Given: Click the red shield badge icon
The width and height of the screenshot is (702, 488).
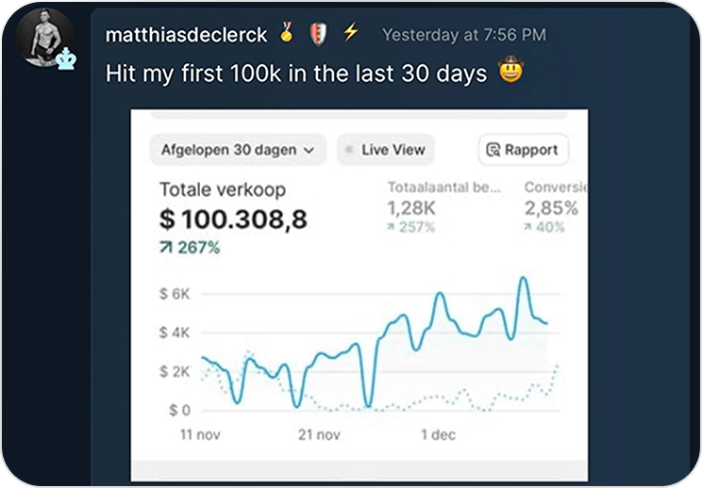Looking at the screenshot, I should [317, 34].
